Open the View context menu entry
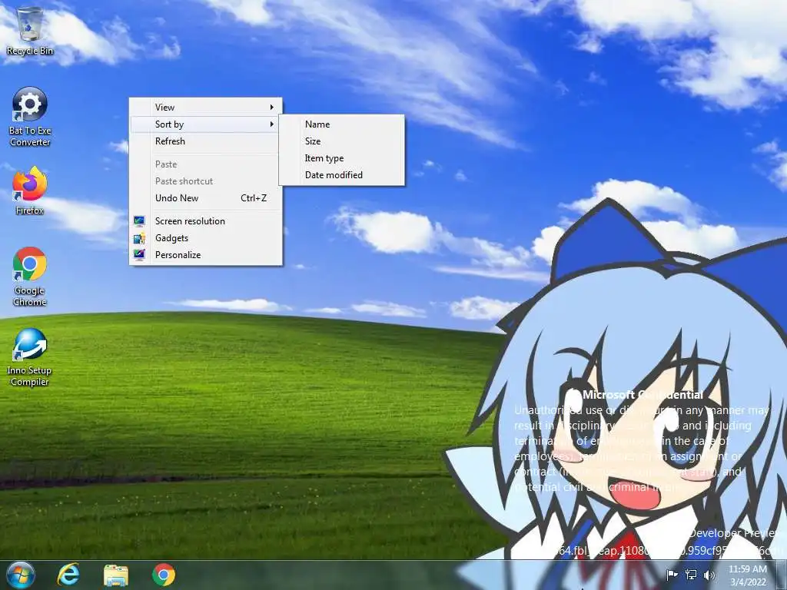The height and width of the screenshot is (590, 787). click(205, 107)
